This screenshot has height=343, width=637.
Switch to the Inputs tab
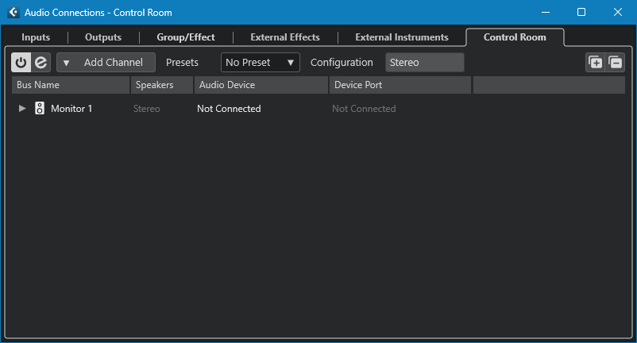36,37
